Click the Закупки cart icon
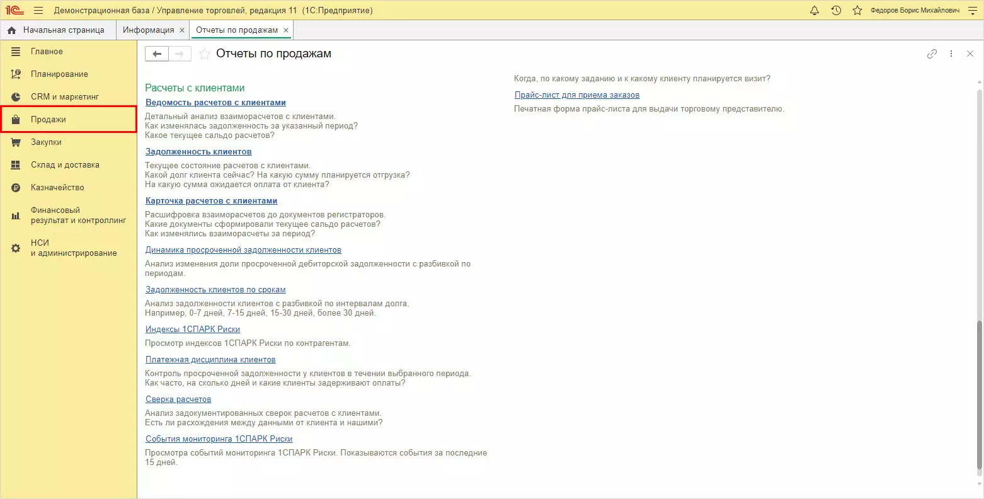 [x=16, y=142]
